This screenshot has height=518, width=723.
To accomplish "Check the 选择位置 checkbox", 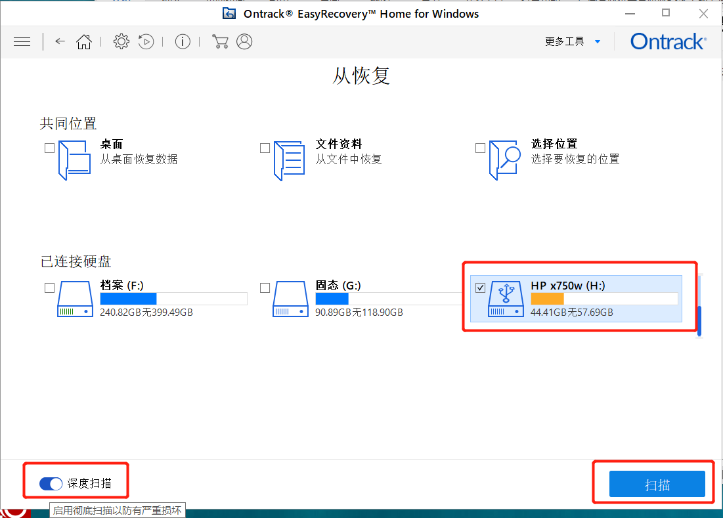I will point(480,148).
